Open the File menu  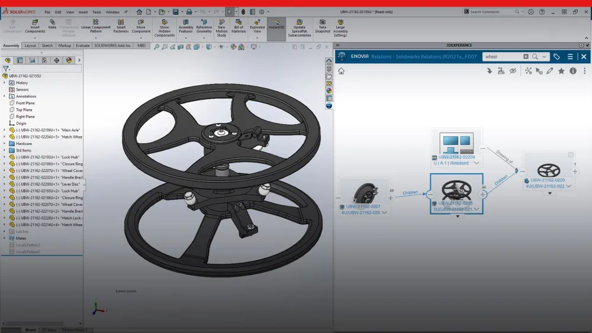coord(47,12)
